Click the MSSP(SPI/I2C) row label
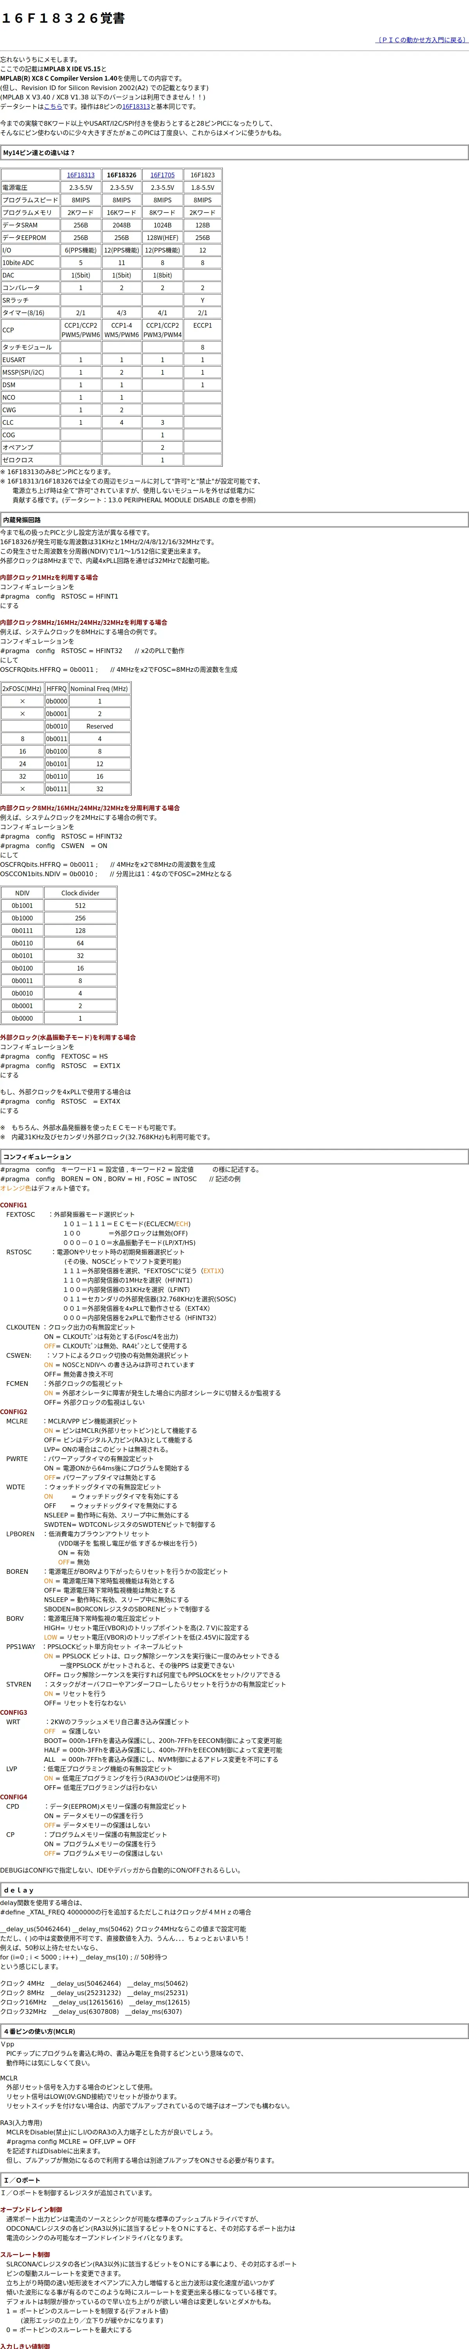Image resolution: width=469 pixels, height=2349 pixels. 30,372
